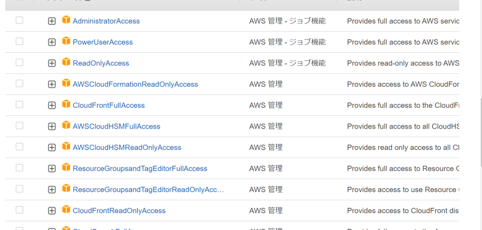Expand the PowerUserAccess policy row

(51, 42)
